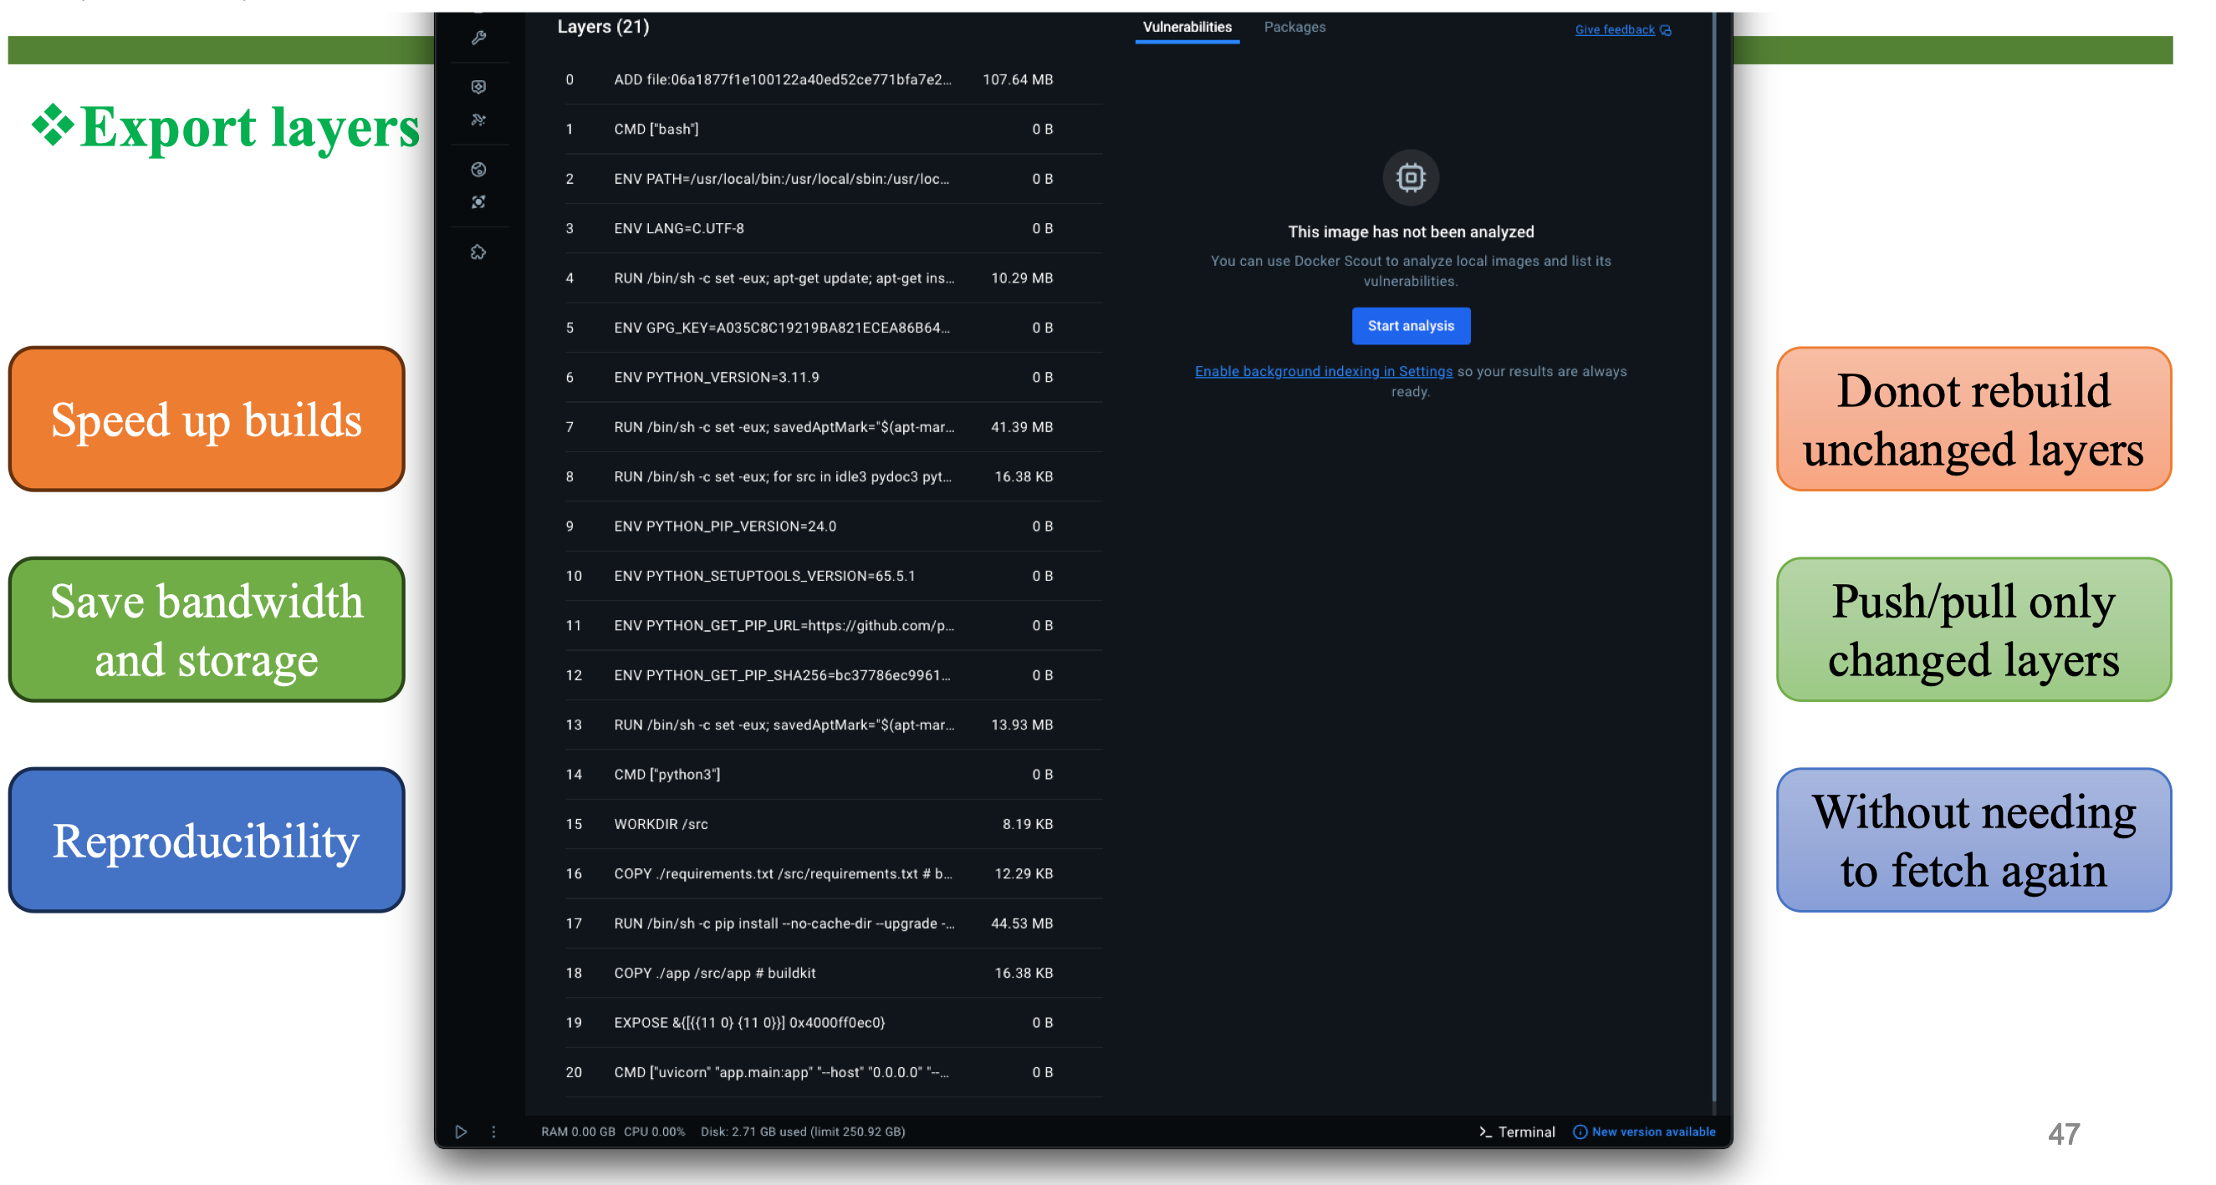Click the wrench Builds icon in sidebar

pos(479,38)
